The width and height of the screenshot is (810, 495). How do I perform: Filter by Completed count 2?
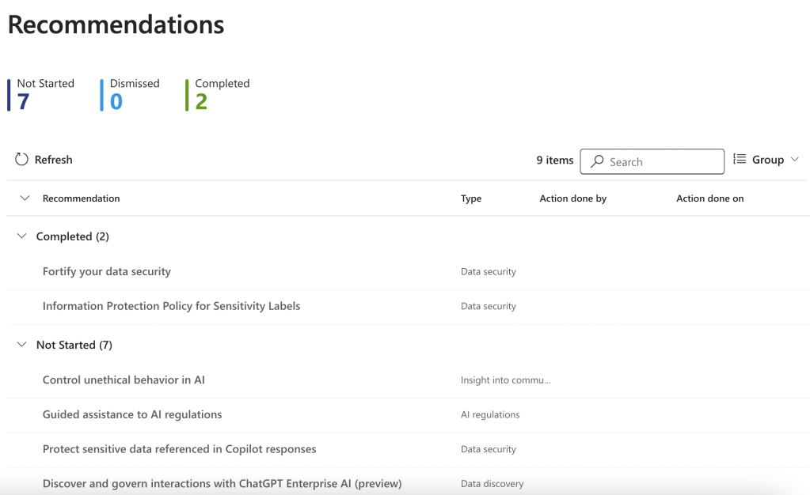coord(201,101)
